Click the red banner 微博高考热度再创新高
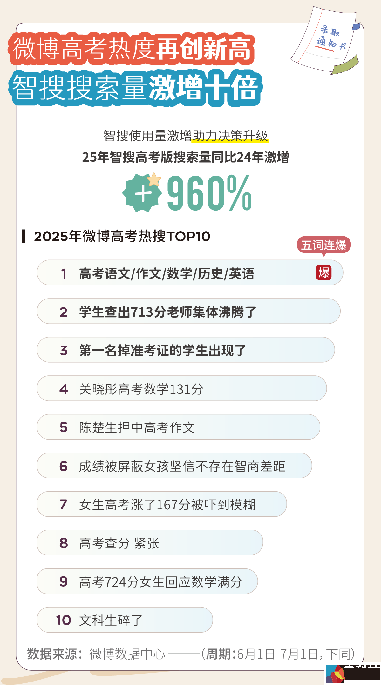 tap(132, 49)
